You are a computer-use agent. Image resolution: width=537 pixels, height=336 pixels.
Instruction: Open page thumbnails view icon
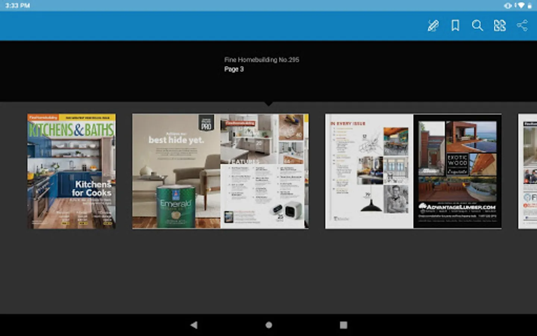click(x=500, y=26)
